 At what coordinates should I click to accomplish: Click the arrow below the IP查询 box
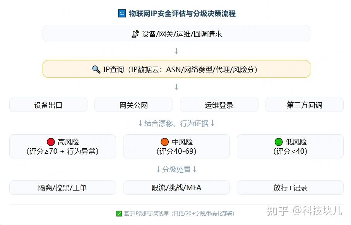(176, 87)
